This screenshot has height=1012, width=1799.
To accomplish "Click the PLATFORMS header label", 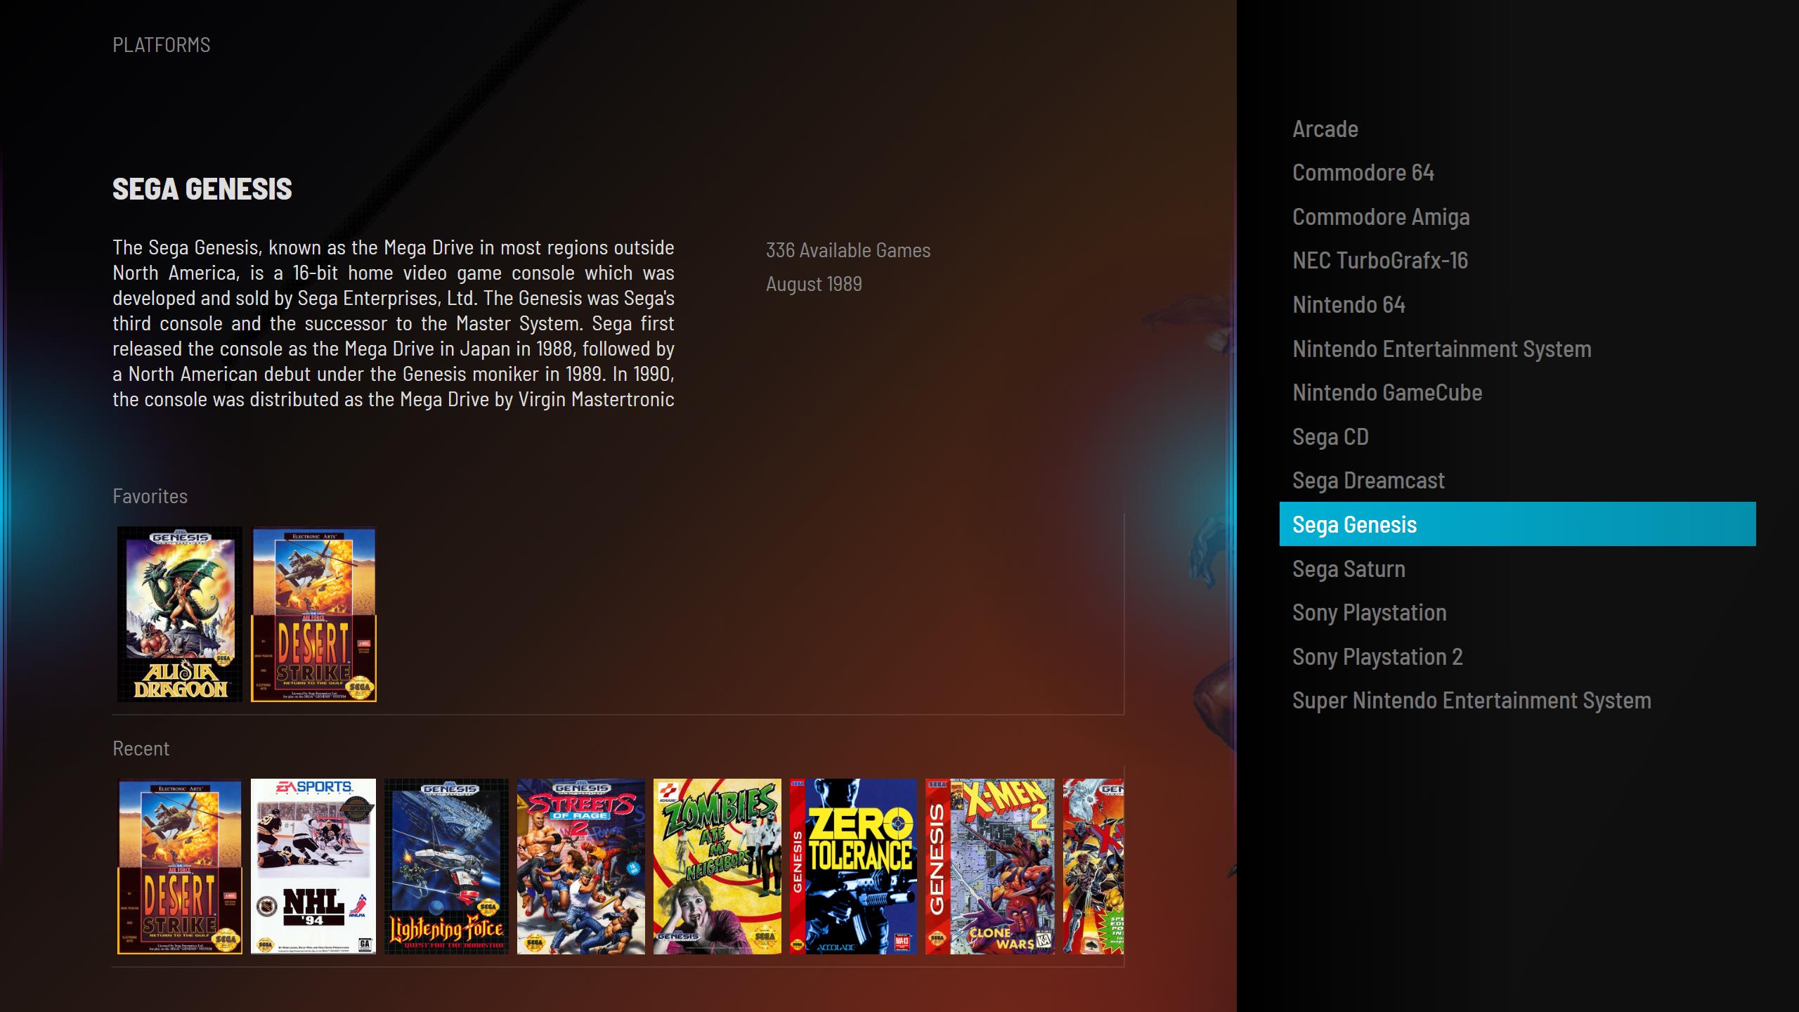I will pos(162,45).
